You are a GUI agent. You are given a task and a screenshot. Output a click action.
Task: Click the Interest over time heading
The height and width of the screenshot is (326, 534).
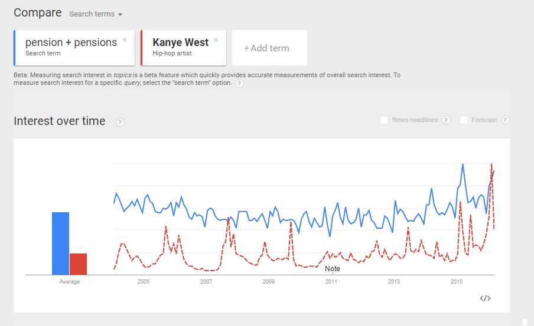[x=60, y=121]
